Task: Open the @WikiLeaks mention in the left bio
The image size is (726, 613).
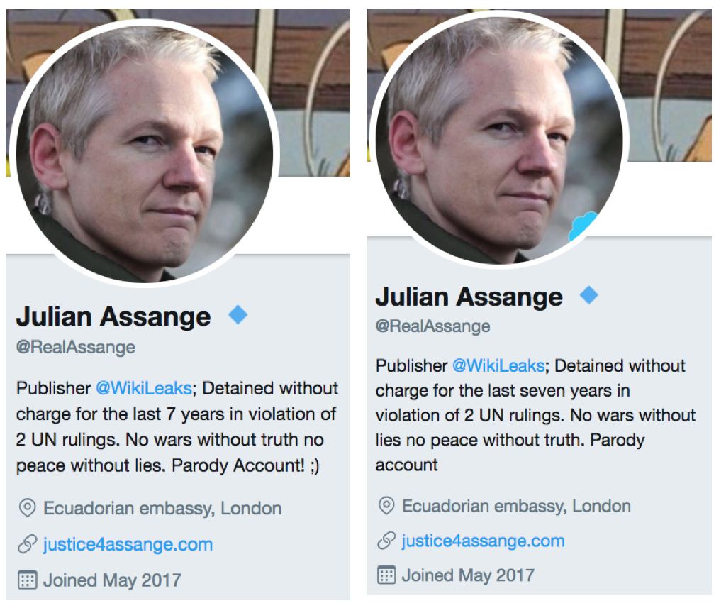Action: click(144, 389)
